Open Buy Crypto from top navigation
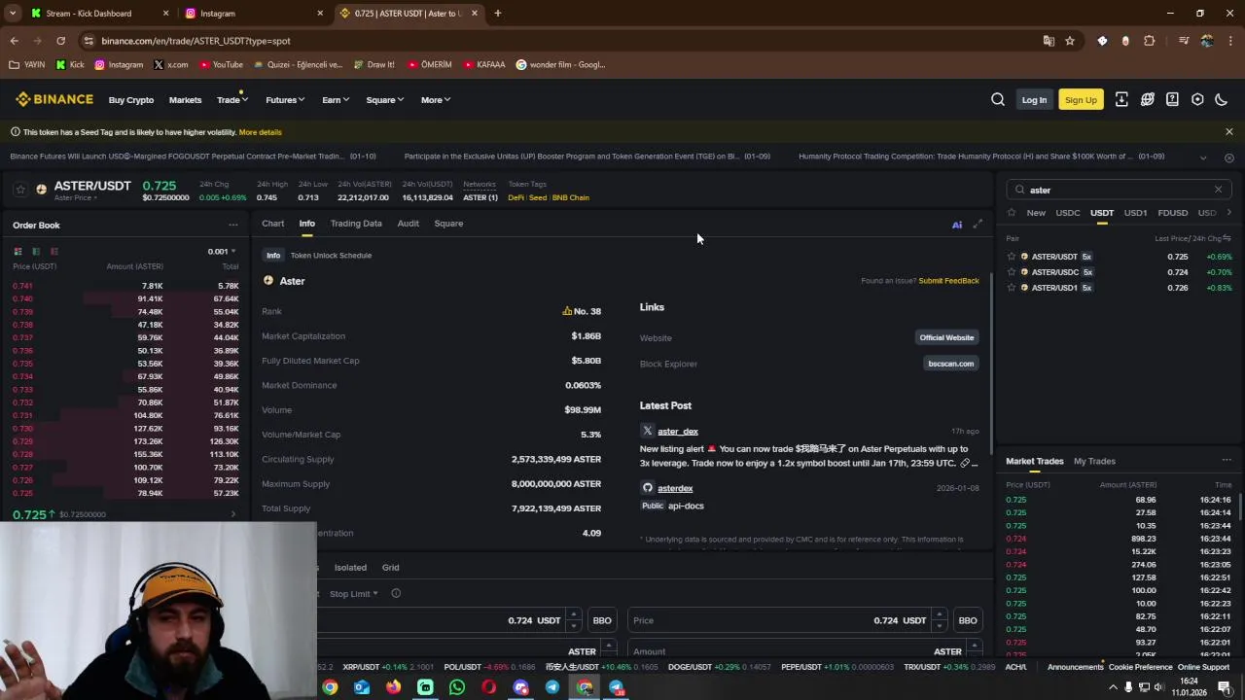The width and height of the screenshot is (1245, 700). [131, 100]
